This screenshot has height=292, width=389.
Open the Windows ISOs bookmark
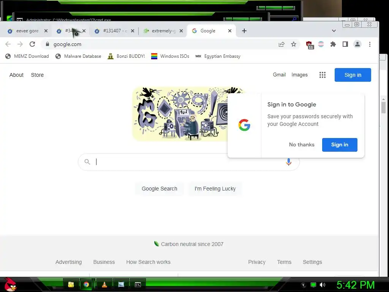[170, 56]
